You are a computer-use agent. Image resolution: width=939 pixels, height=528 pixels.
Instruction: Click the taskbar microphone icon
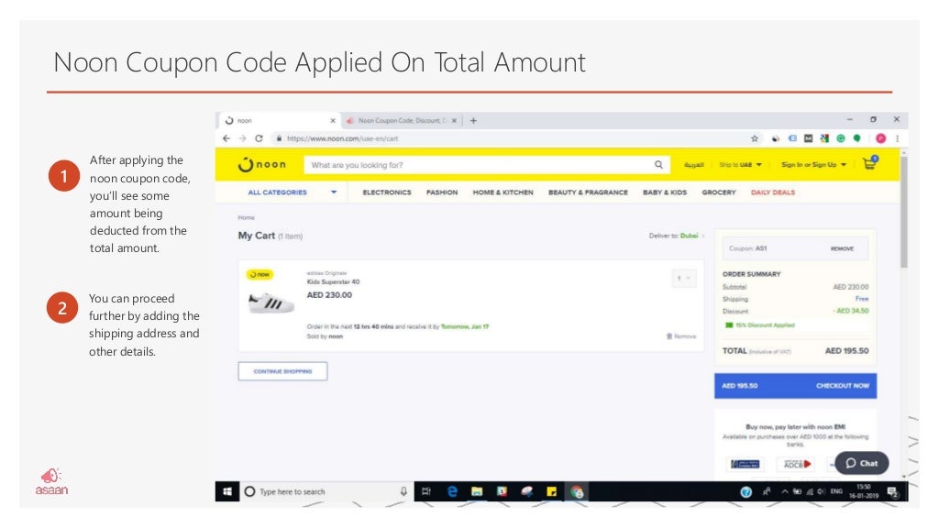[x=403, y=491]
